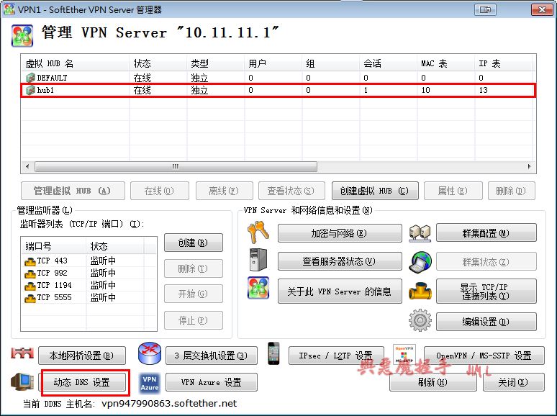557x416 pixels.
Task: Sort by 会话 column header
Action: pos(389,63)
